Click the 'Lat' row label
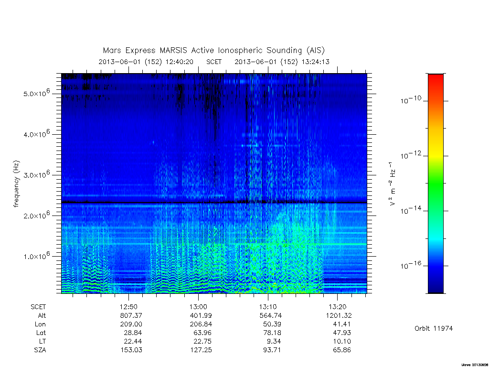Image resolution: width=489 pixels, height=367 pixels. pyautogui.click(x=41, y=333)
